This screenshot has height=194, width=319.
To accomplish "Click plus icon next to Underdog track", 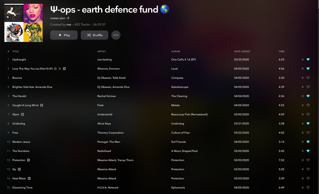I will 303,123.
